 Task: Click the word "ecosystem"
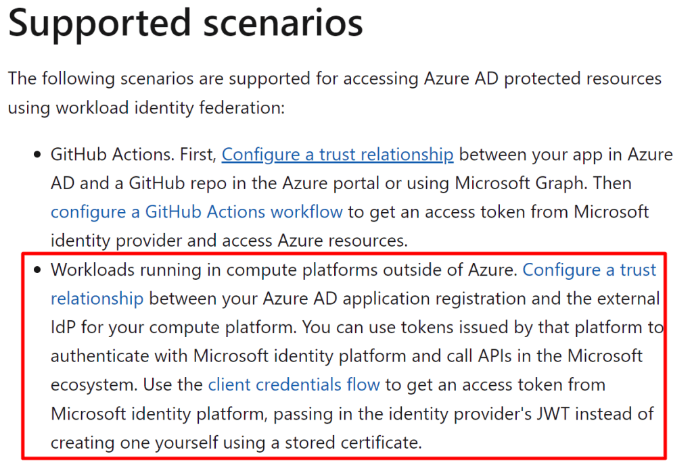[x=93, y=385]
